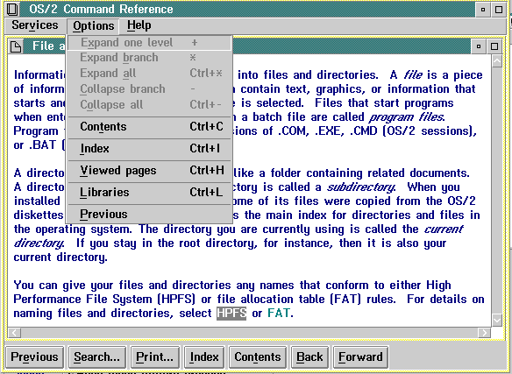Click the vertical scrollbar up arrow
This screenshot has height=374, width=512.
tap(496, 61)
